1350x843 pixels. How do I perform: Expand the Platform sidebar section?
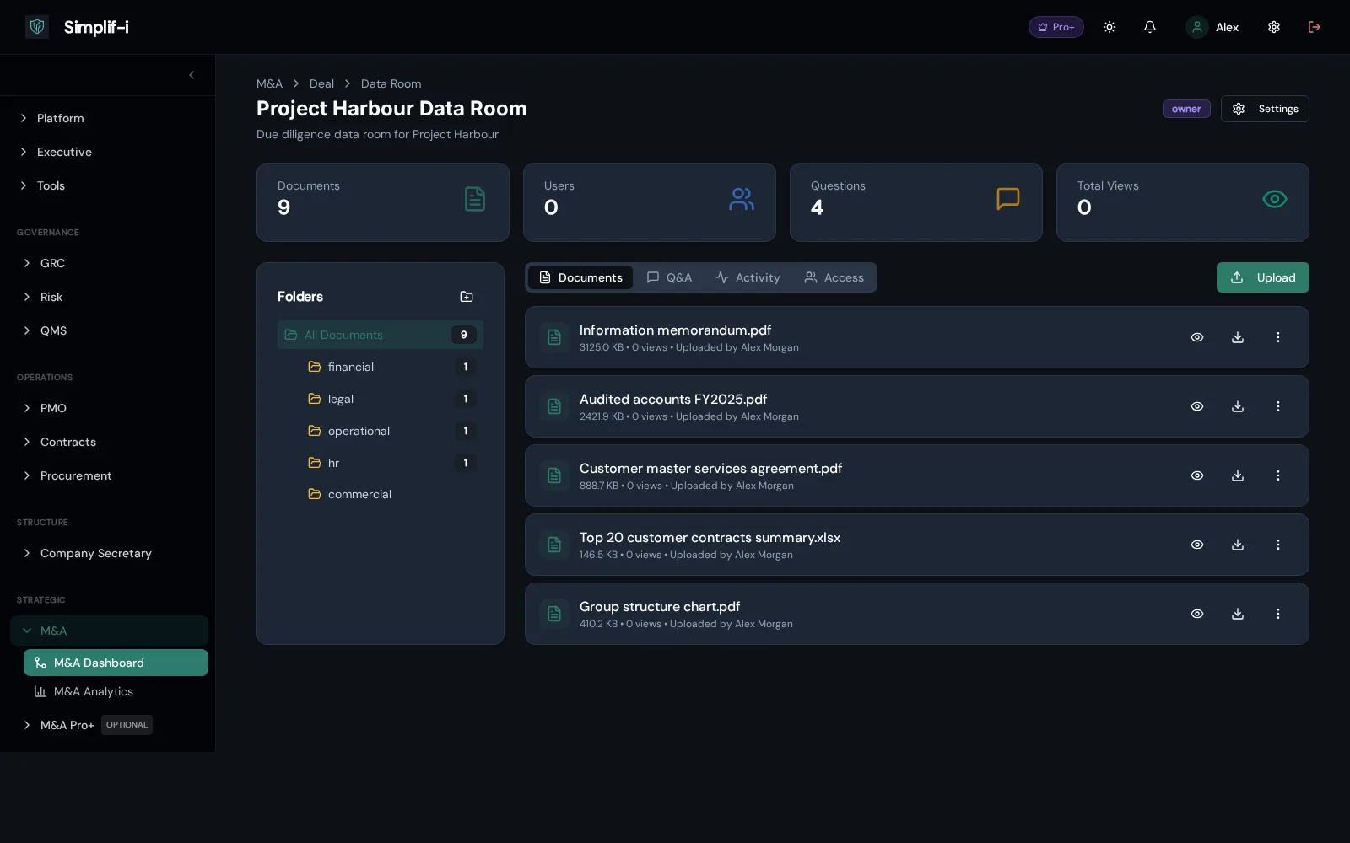(x=107, y=118)
